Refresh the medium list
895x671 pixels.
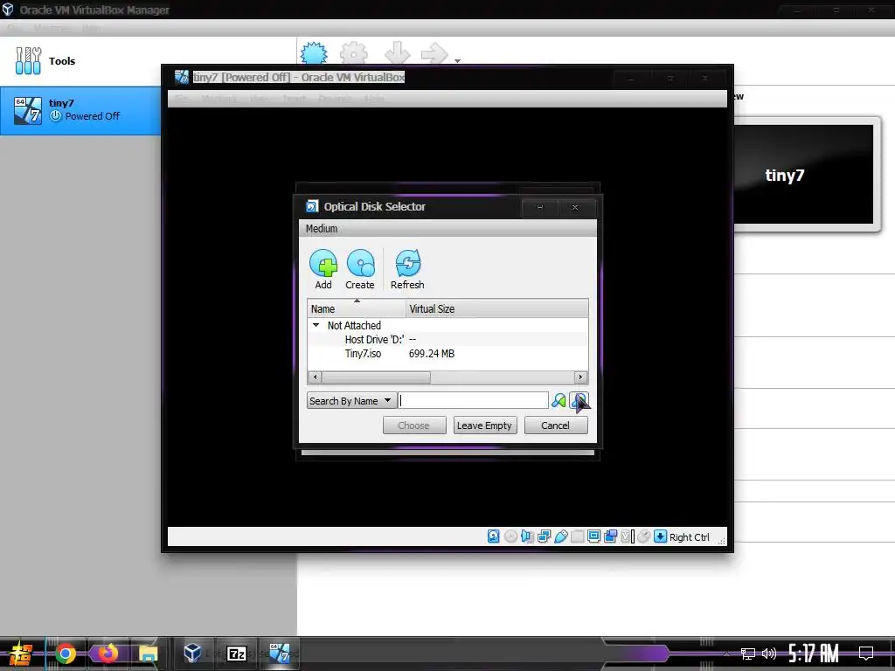407,269
